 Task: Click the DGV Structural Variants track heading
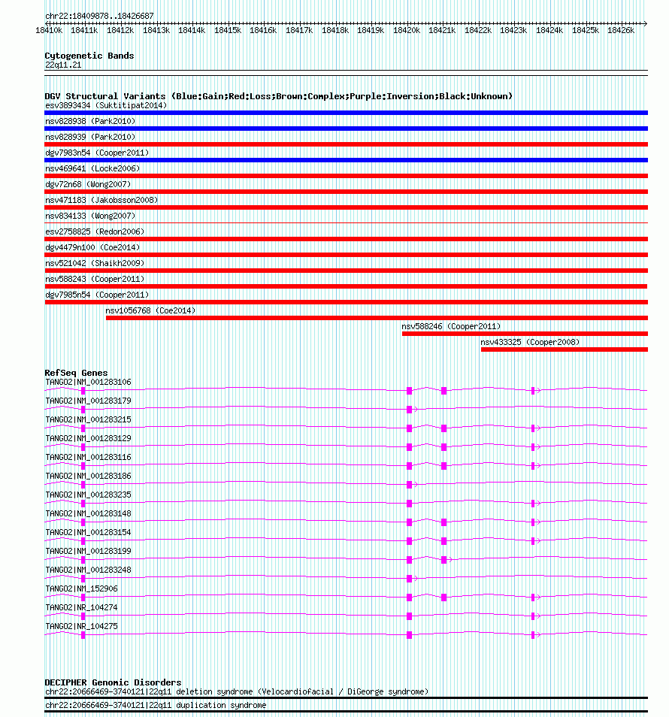278,96
